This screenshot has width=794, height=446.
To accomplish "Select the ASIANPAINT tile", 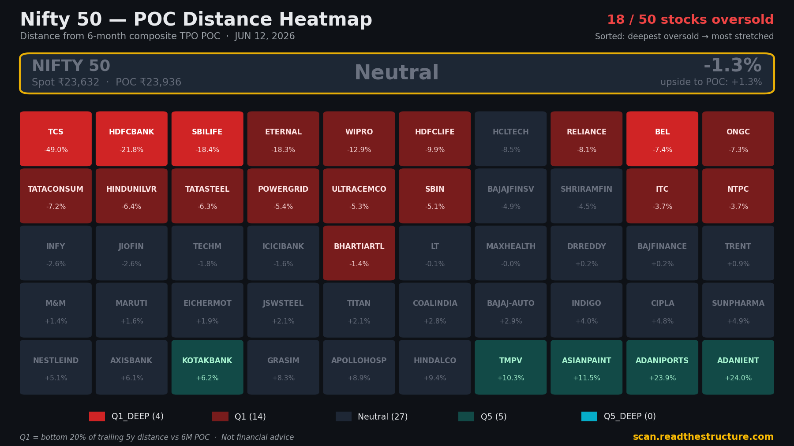I will coord(587,367).
